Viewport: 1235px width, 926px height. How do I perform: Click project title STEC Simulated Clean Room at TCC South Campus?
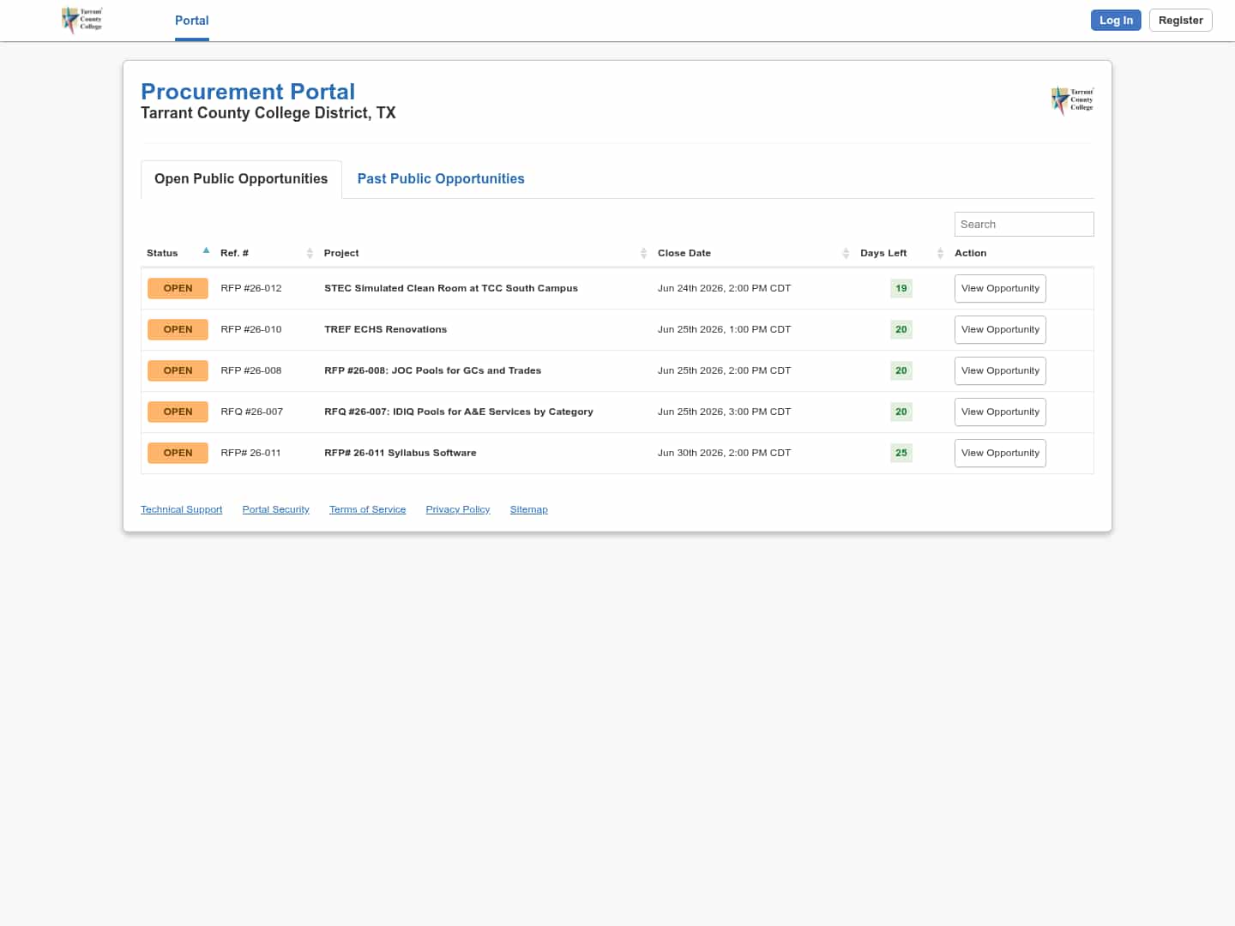pos(451,288)
